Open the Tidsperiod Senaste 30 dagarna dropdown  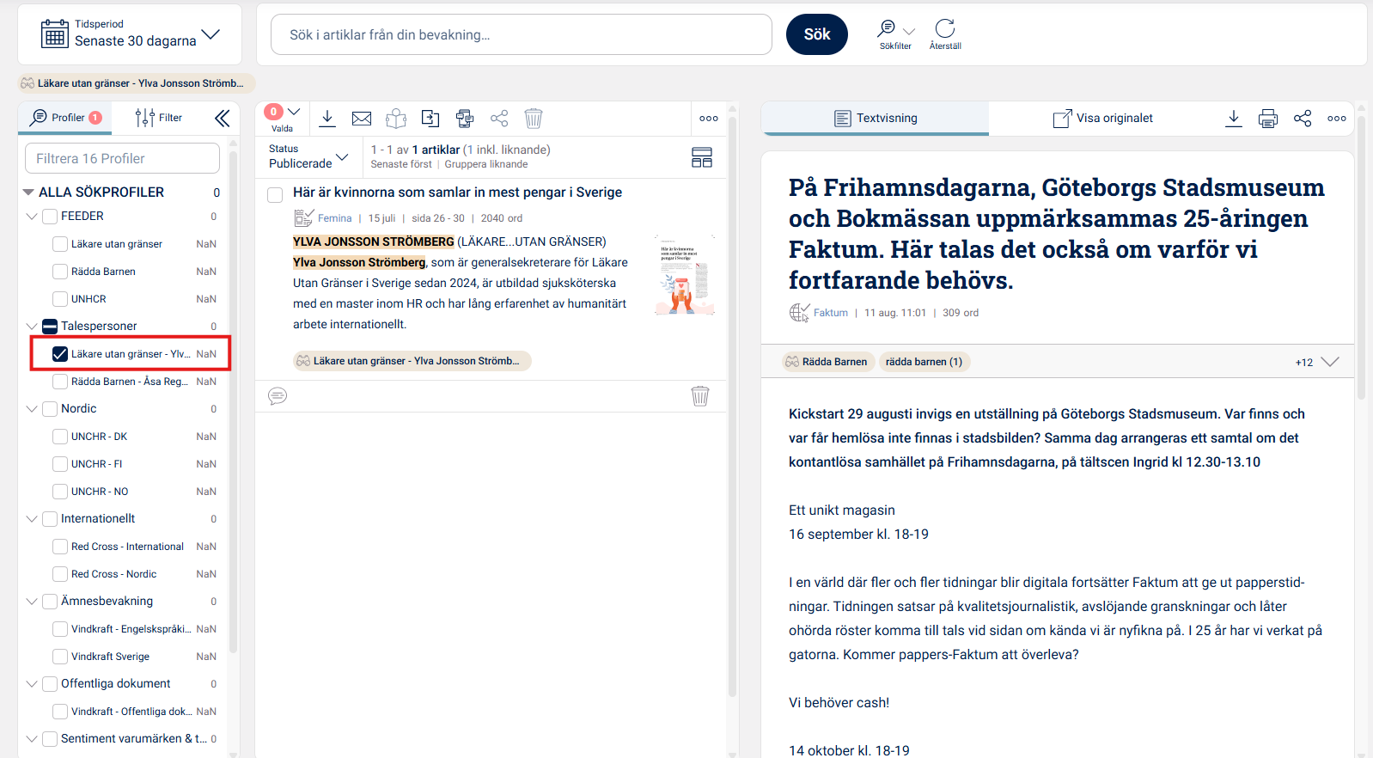(130, 34)
